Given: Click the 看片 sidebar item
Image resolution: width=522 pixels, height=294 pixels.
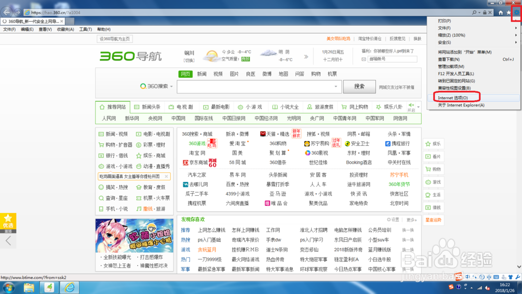Looking at the screenshot, I should click(x=433, y=157).
